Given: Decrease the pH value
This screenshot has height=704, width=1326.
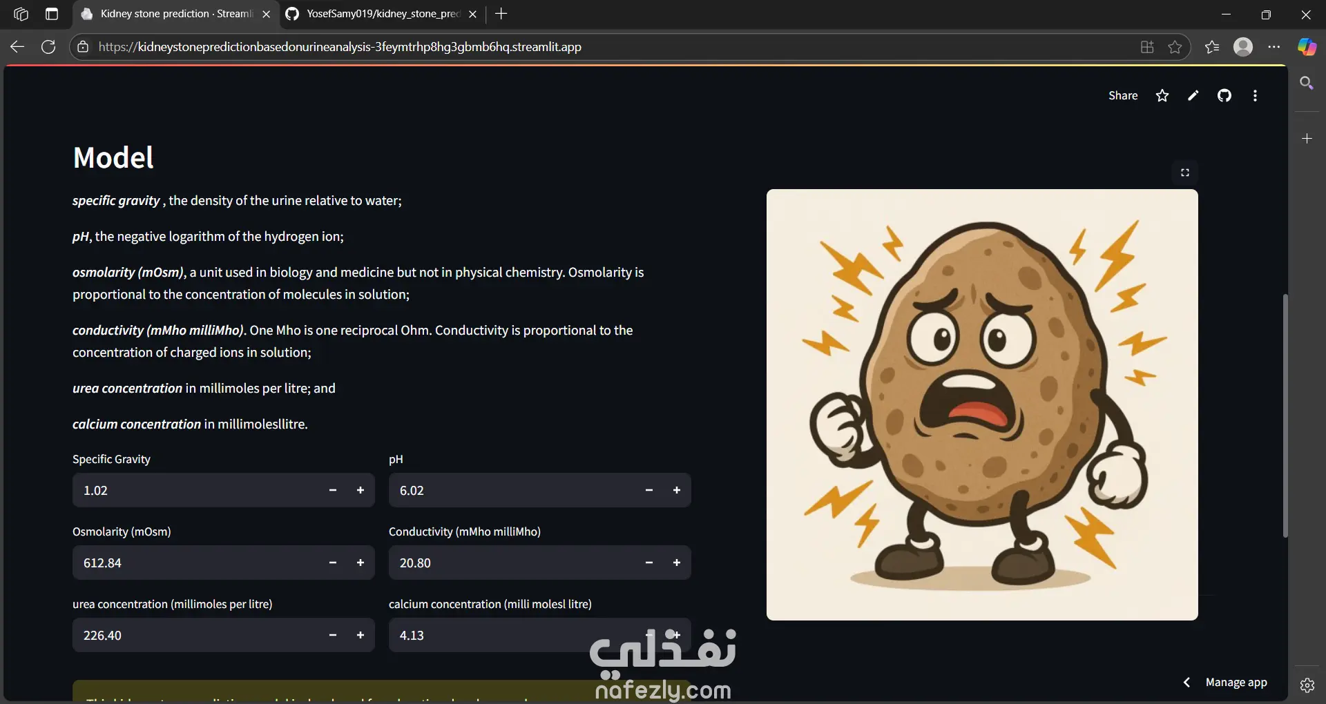Looking at the screenshot, I should [649, 490].
